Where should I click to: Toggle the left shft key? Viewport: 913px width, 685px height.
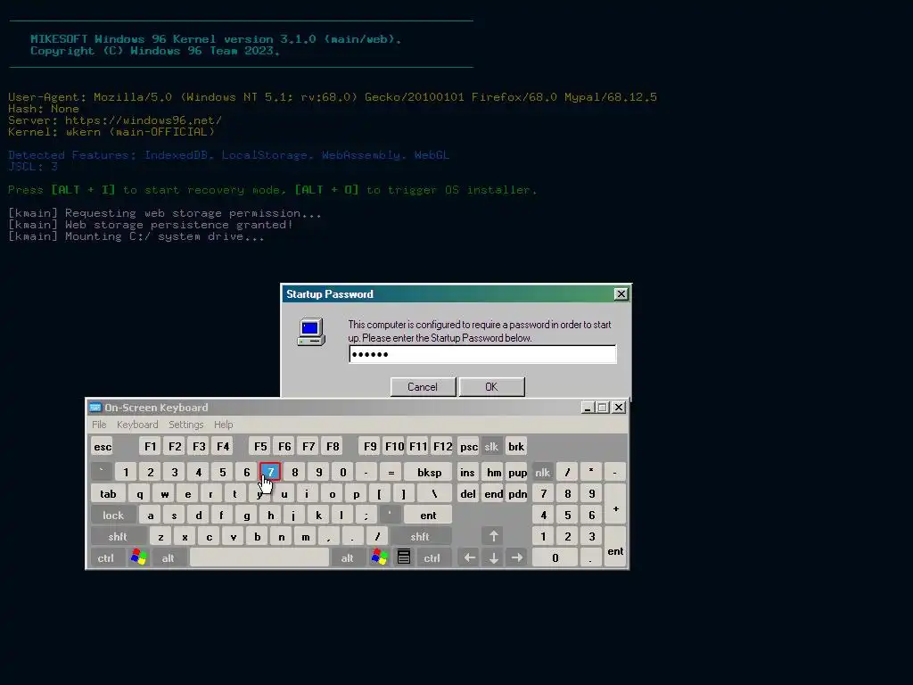[119, 536]
